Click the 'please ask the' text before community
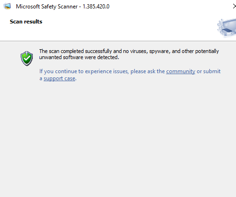 coord(148,71)
